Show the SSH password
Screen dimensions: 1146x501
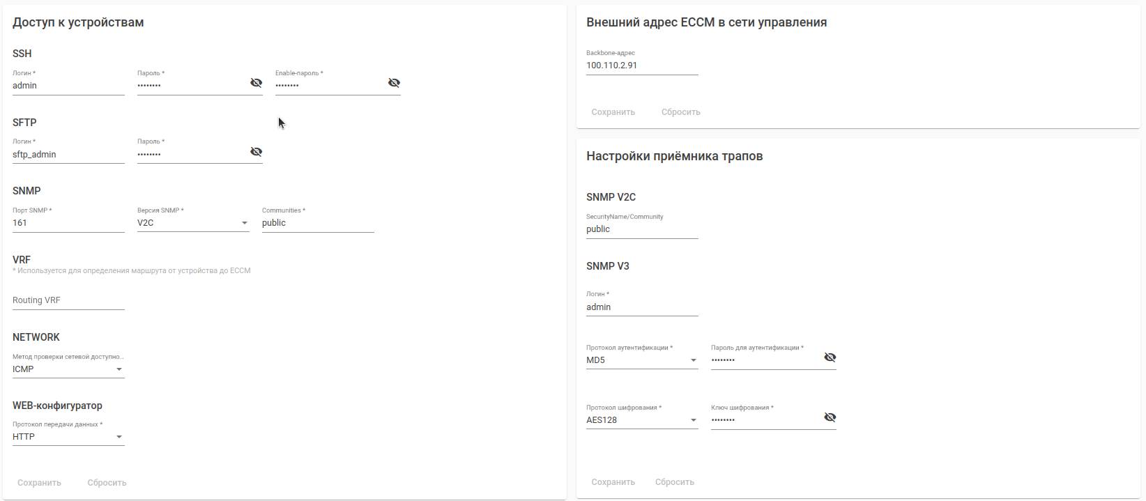[x=256, y=83]
